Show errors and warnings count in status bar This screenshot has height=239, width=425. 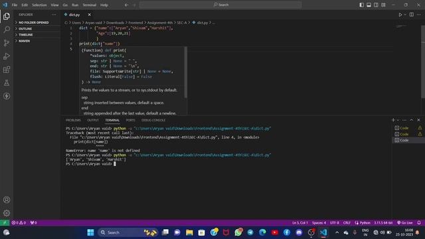tap(19, 223)
